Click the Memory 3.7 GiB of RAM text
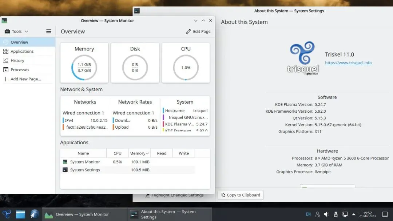Image resolution: width=393 pixels, height=221 pixels. [328, 165]
